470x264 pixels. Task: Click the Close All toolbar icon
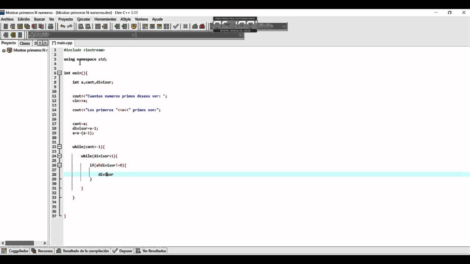(41, 26)
